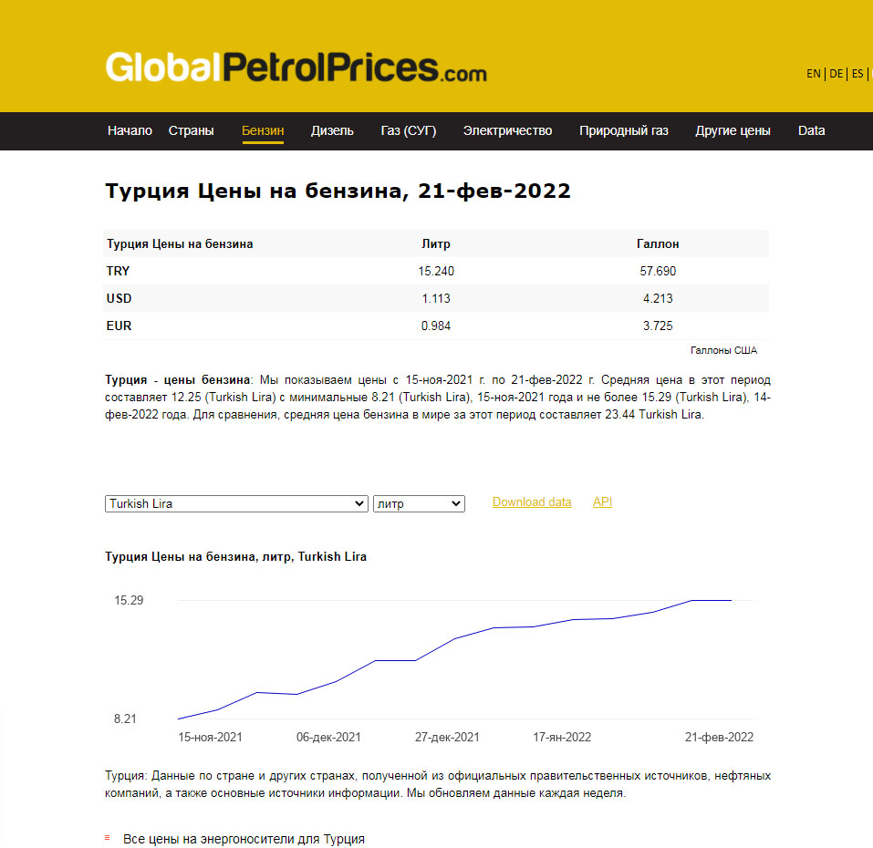This screenshot has width=873, height=848.
Task: Click chart title Турция Цены на бензина, литр
Action: 236,557
